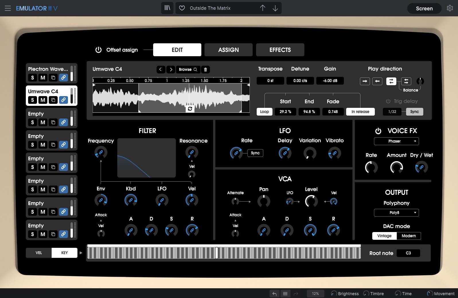Click the filter Frequency knob
Screen dimensions: 458x298
pos(101,152)
